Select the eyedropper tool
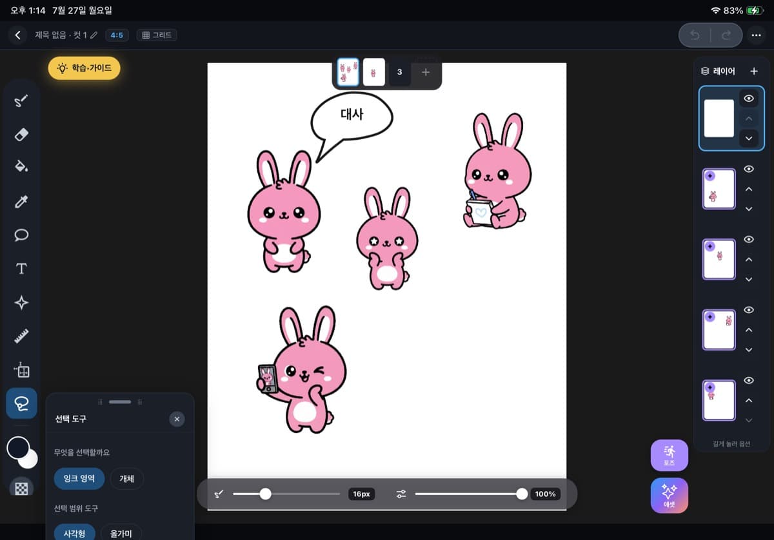The height and width of the screenshot is (540, 774). (x=21, y=202)
